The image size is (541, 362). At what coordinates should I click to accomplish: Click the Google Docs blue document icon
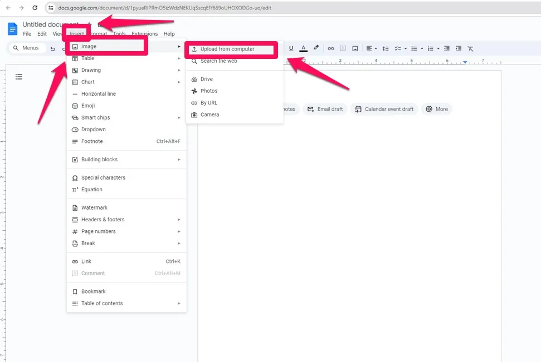coord(11,28)
